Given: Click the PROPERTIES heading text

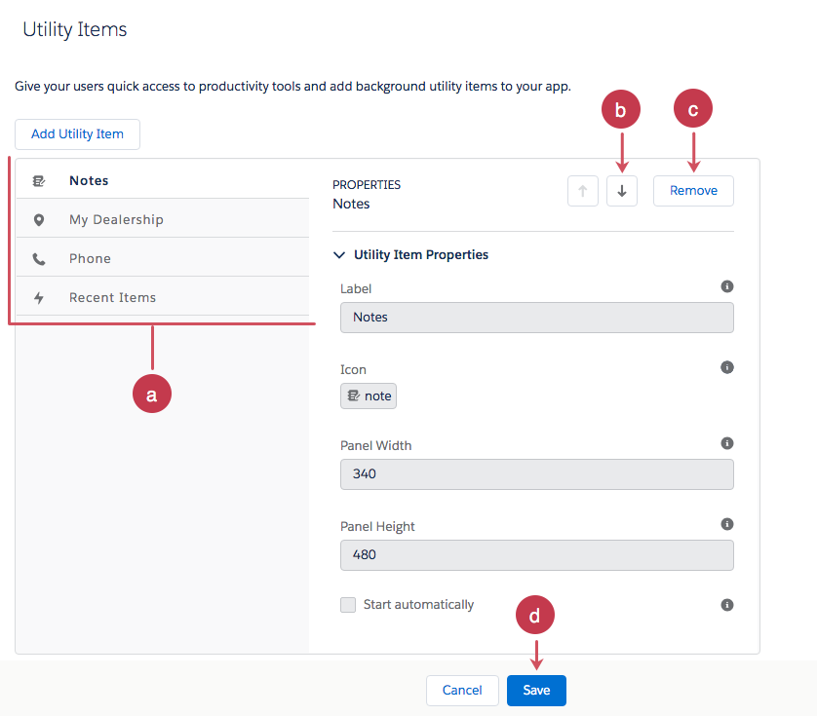Looking at the screenshot, I should click(x=367, y=185).
